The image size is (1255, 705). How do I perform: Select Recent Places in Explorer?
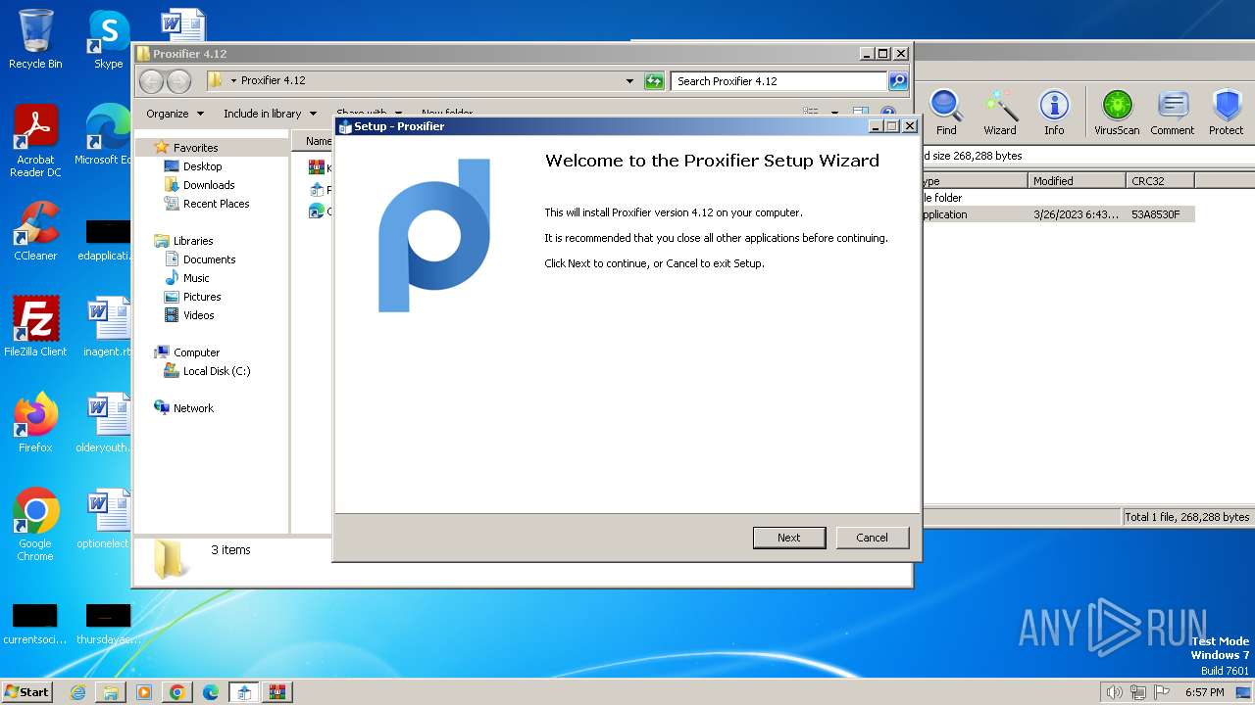tap(216, 204)
